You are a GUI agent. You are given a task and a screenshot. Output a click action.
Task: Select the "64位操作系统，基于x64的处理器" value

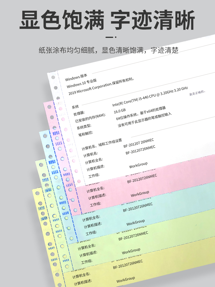pyautogui.click(x=141, y=113)
